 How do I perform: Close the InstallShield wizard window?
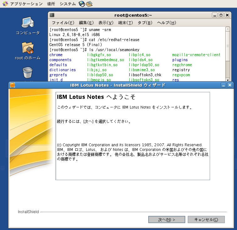coord(230,85)
